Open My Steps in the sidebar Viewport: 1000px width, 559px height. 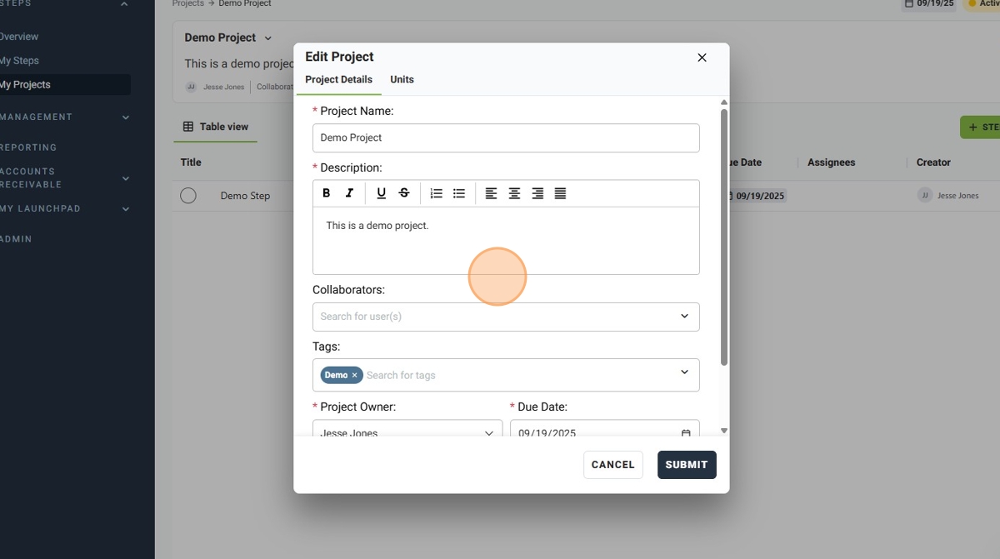point(18,61)
